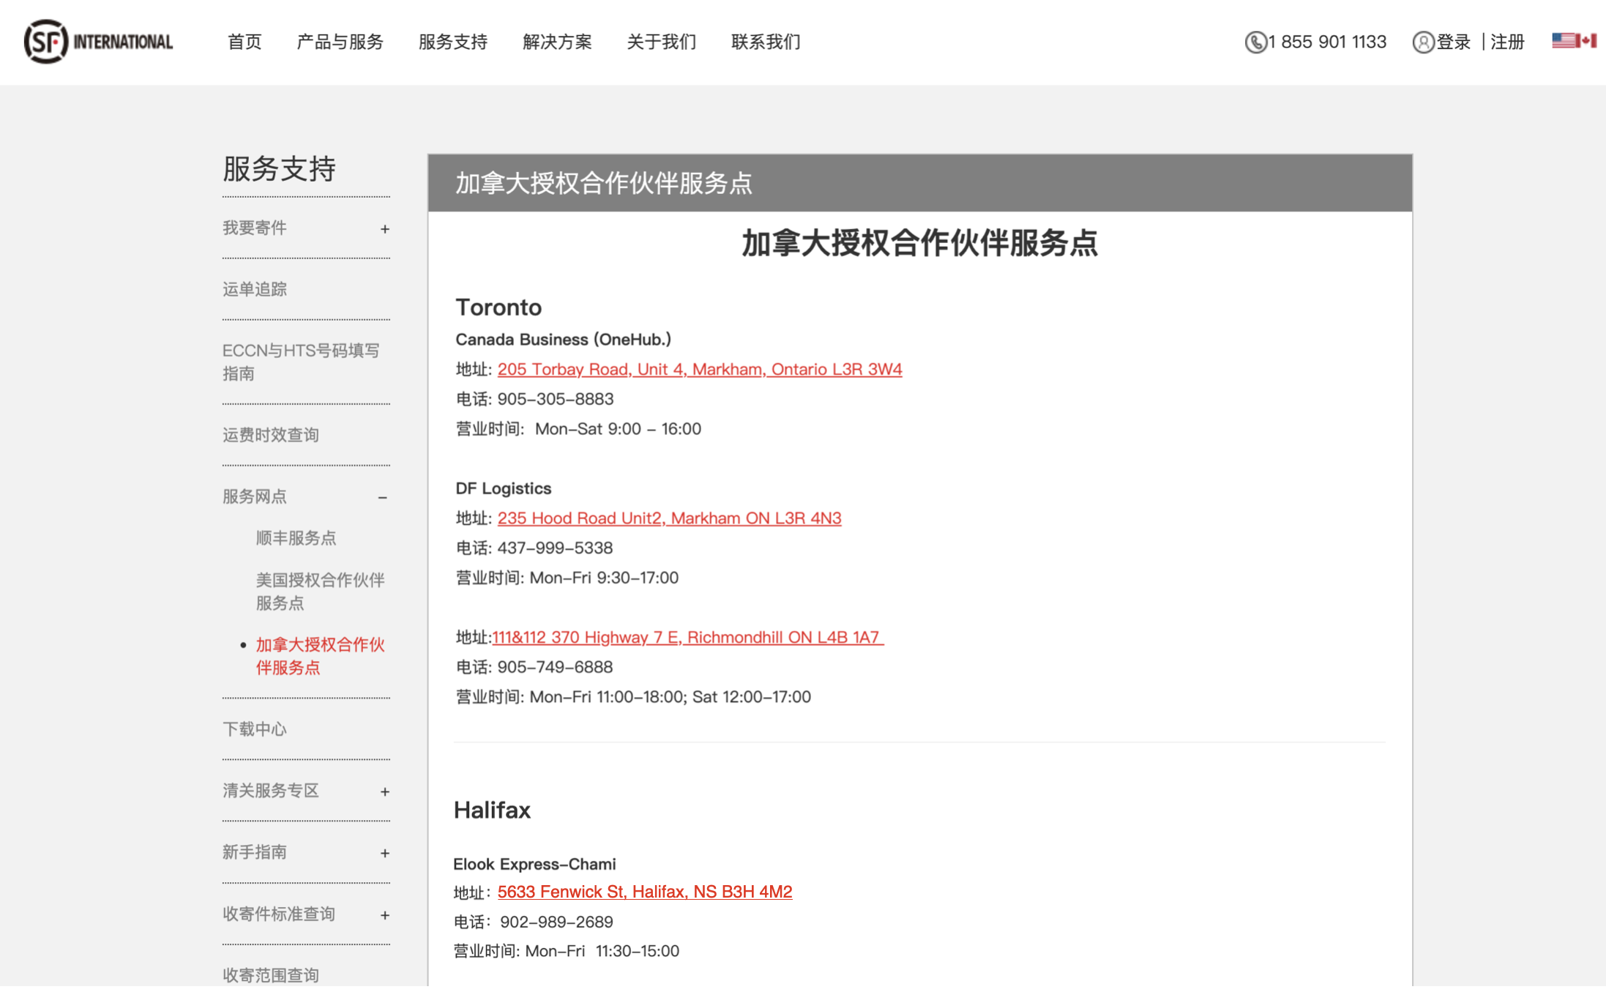Image resolution: width=1606 pixels, height=1003 pixels.
Task: Click the SF International logo
Action: click(x=98, y=42)
